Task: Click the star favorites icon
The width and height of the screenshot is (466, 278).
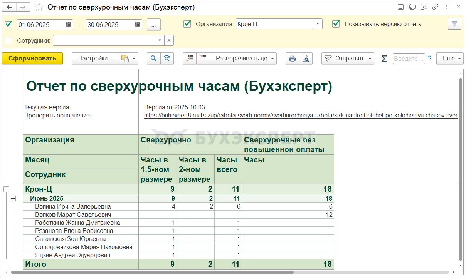Action: pyautogui.click(x=39, y=7)
